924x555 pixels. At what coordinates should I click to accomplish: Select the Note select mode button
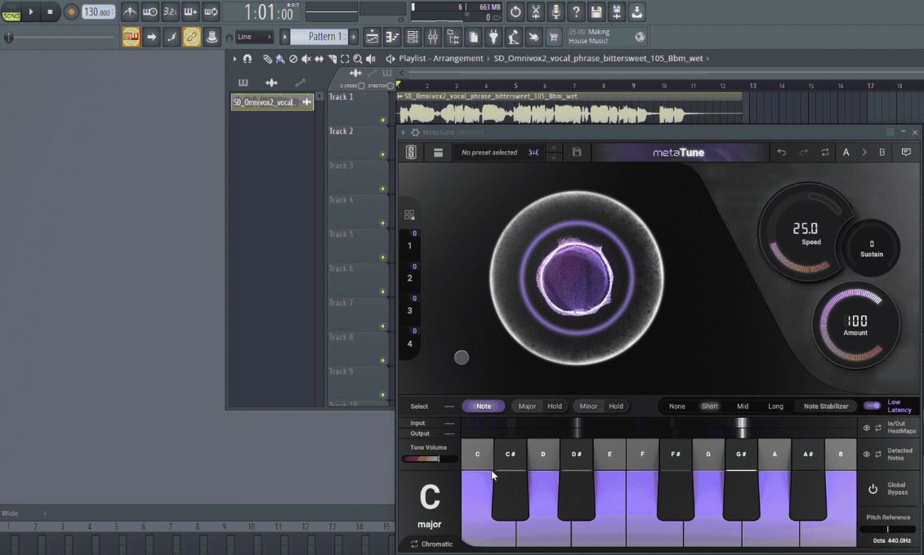coord(483,406)
